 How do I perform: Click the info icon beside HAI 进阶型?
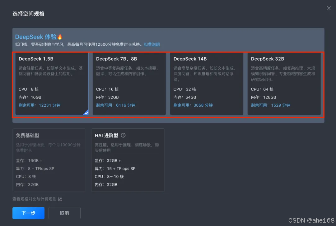point(123,135)
